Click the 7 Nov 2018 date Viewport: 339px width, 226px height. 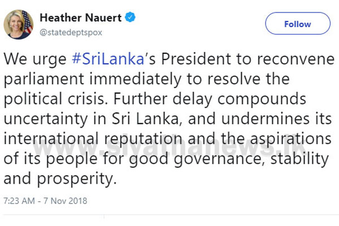click(x=66, y=201)
